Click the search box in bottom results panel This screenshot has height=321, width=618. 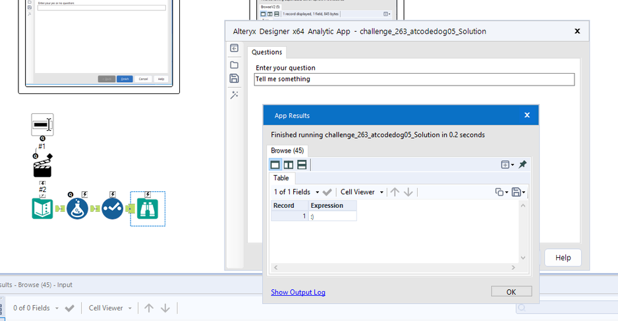click(567, 308)
